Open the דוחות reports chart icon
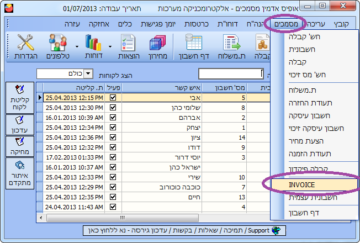Viewport: 360px width, 243px height. (x=93, y=46)
